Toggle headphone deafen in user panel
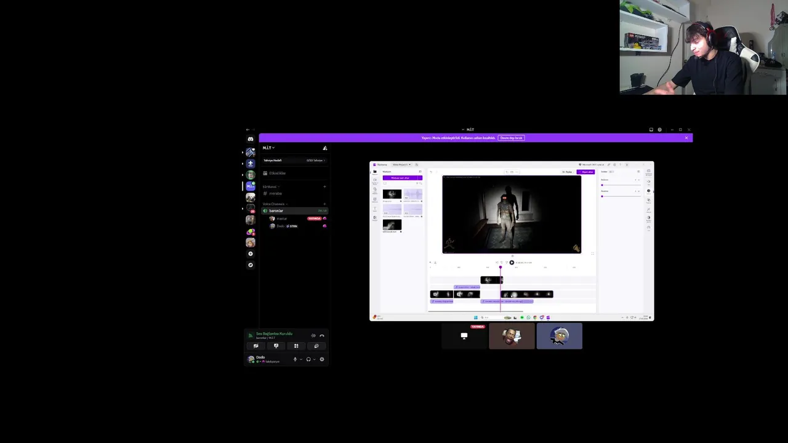This screenshot has height=443, width=788. click(308, 359)
